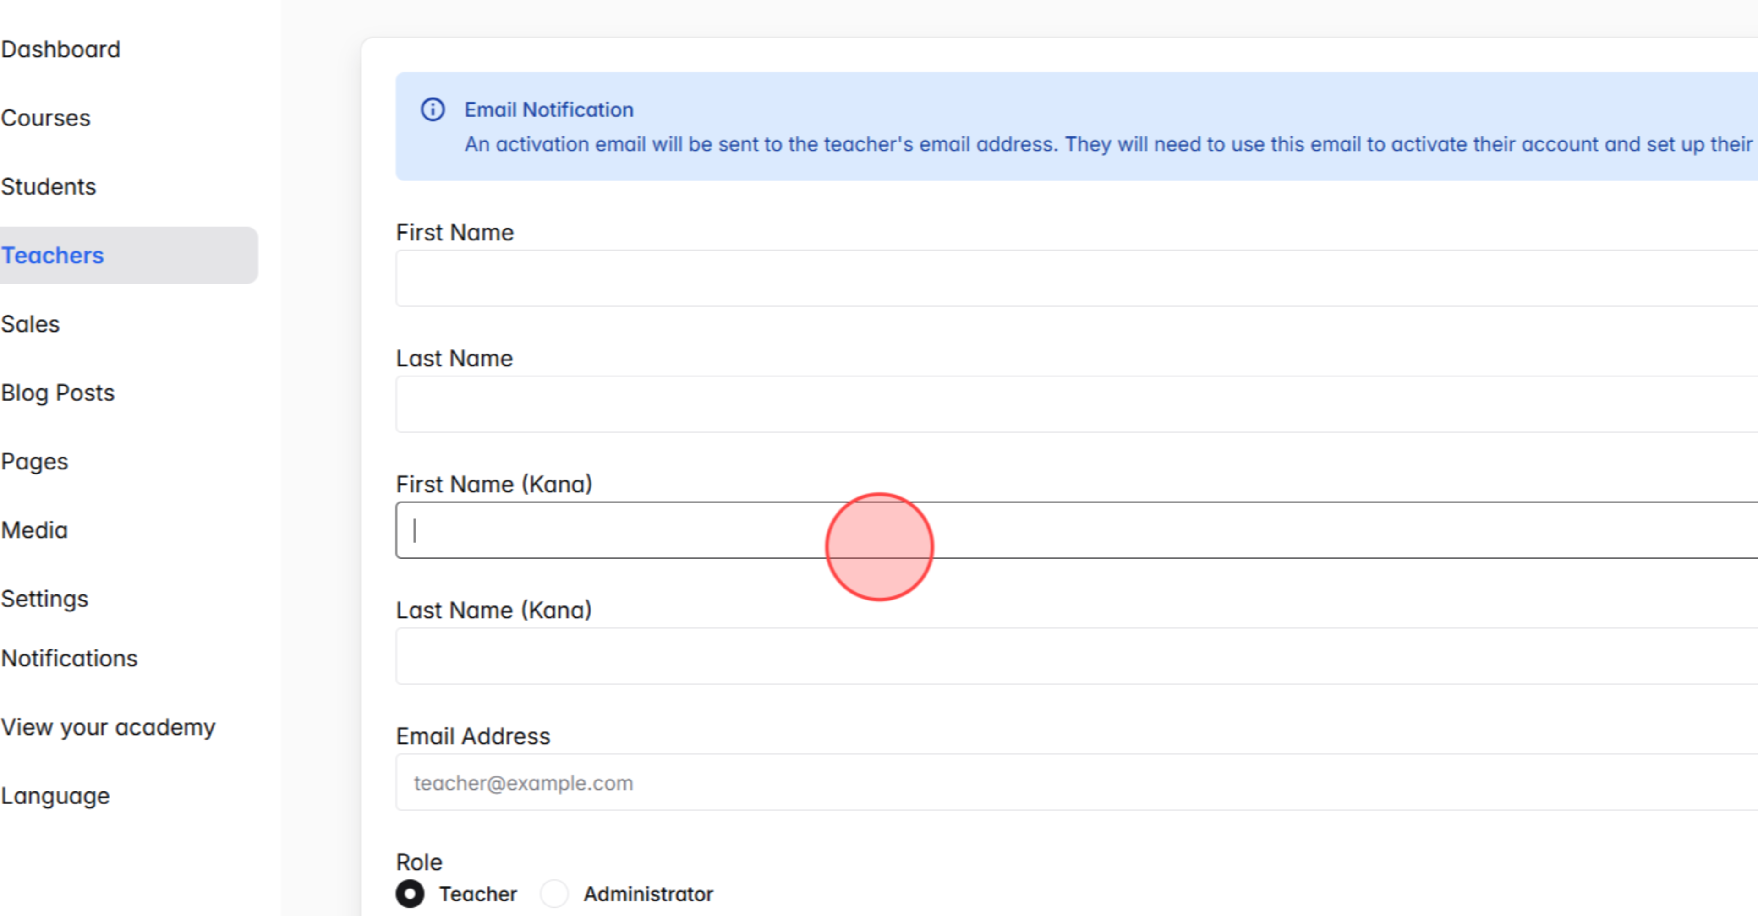
Task: Open the Media library
Action: point(34,530)
